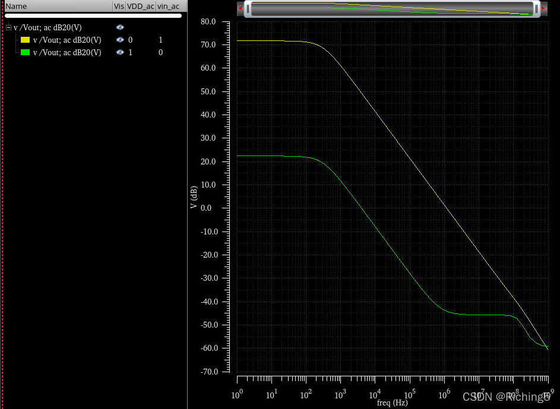Screen dimensions: 560x409
Task: Click the 80.0 y-axis tick label
Action: 208,21
